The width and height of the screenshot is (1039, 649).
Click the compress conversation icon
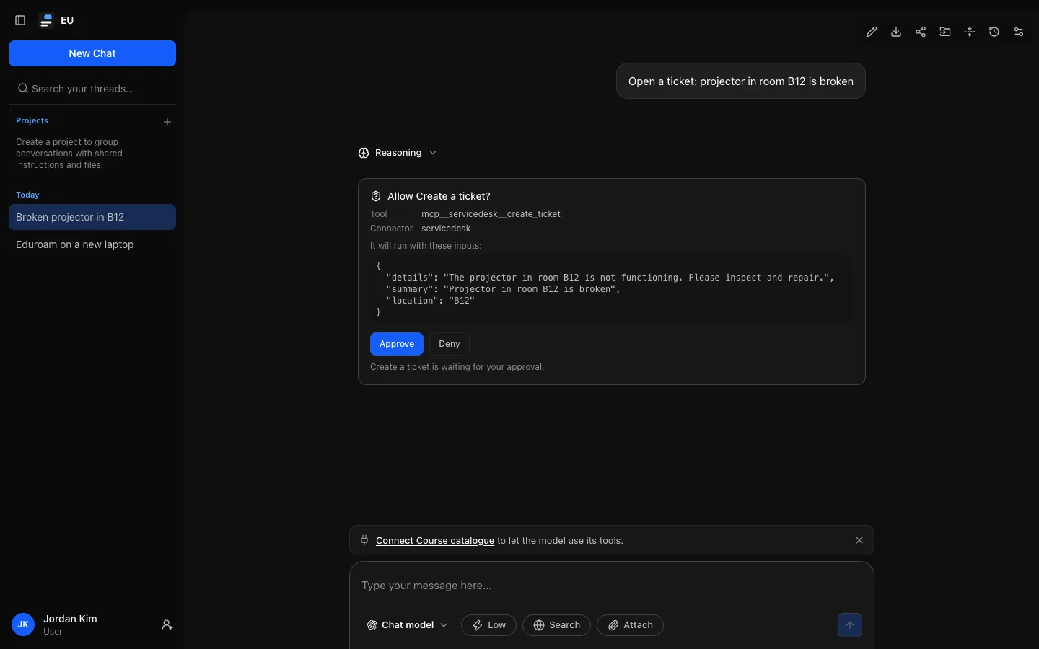pos(970,32)
